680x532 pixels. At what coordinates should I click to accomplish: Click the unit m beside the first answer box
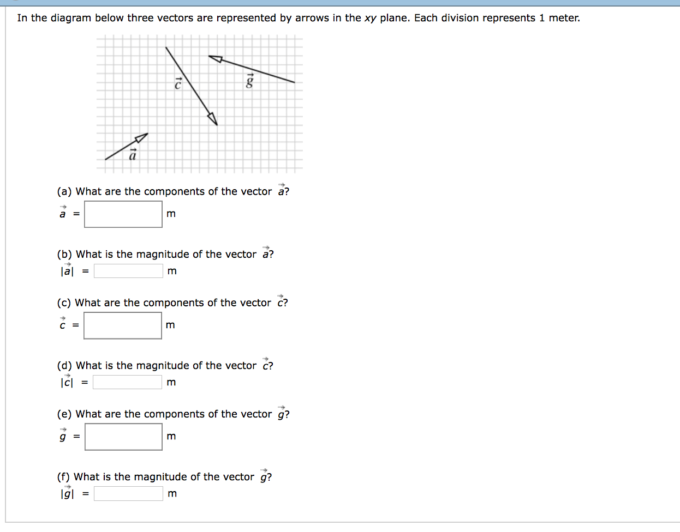[171, 214]
